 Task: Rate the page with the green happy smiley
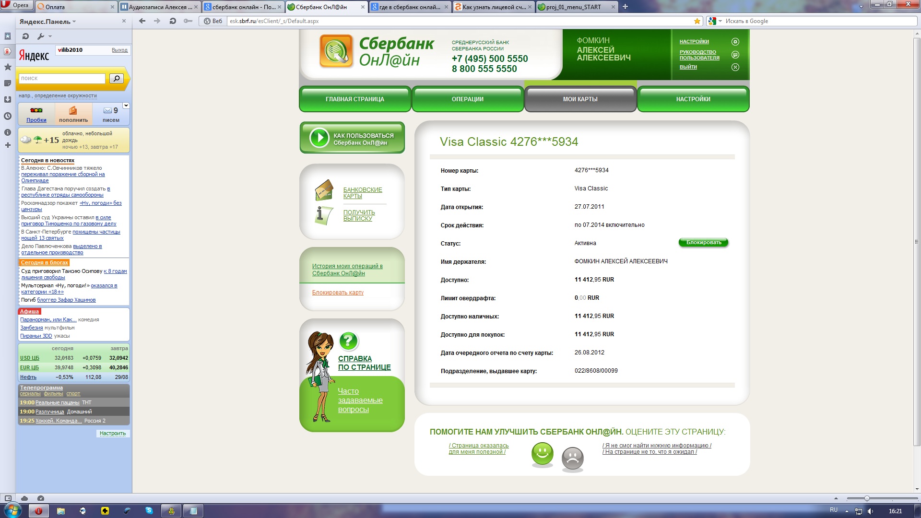coord(543,453)
